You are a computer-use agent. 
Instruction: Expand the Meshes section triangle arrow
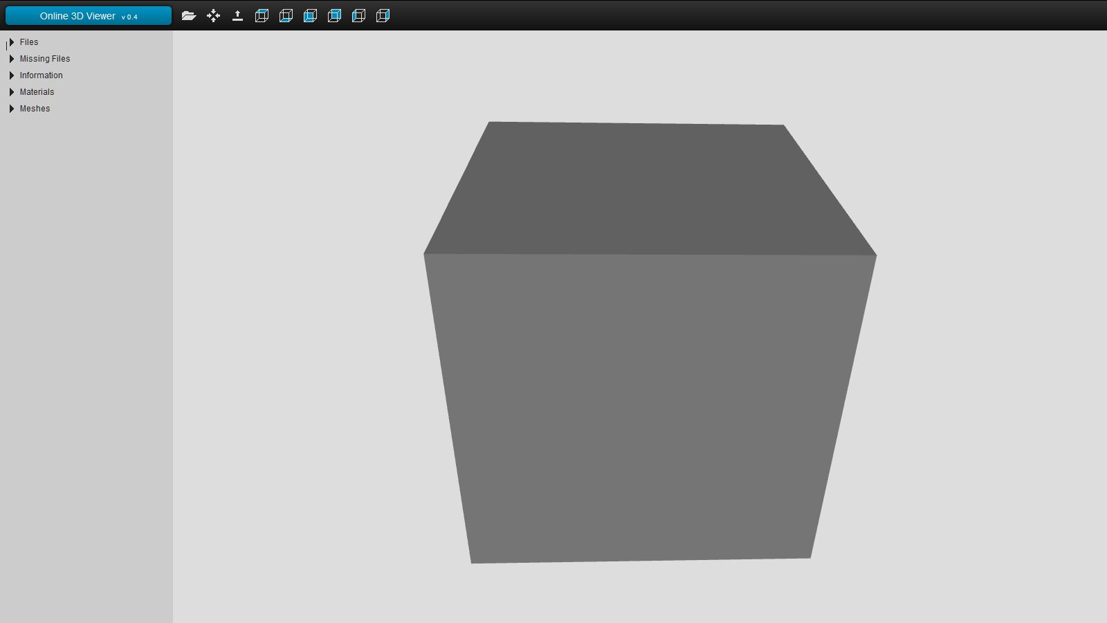12,109
